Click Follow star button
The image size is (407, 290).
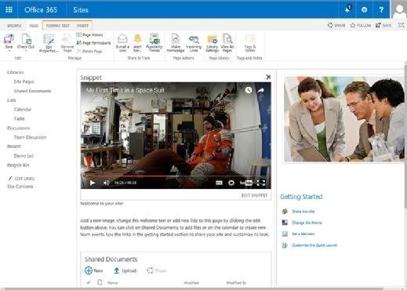361,25
